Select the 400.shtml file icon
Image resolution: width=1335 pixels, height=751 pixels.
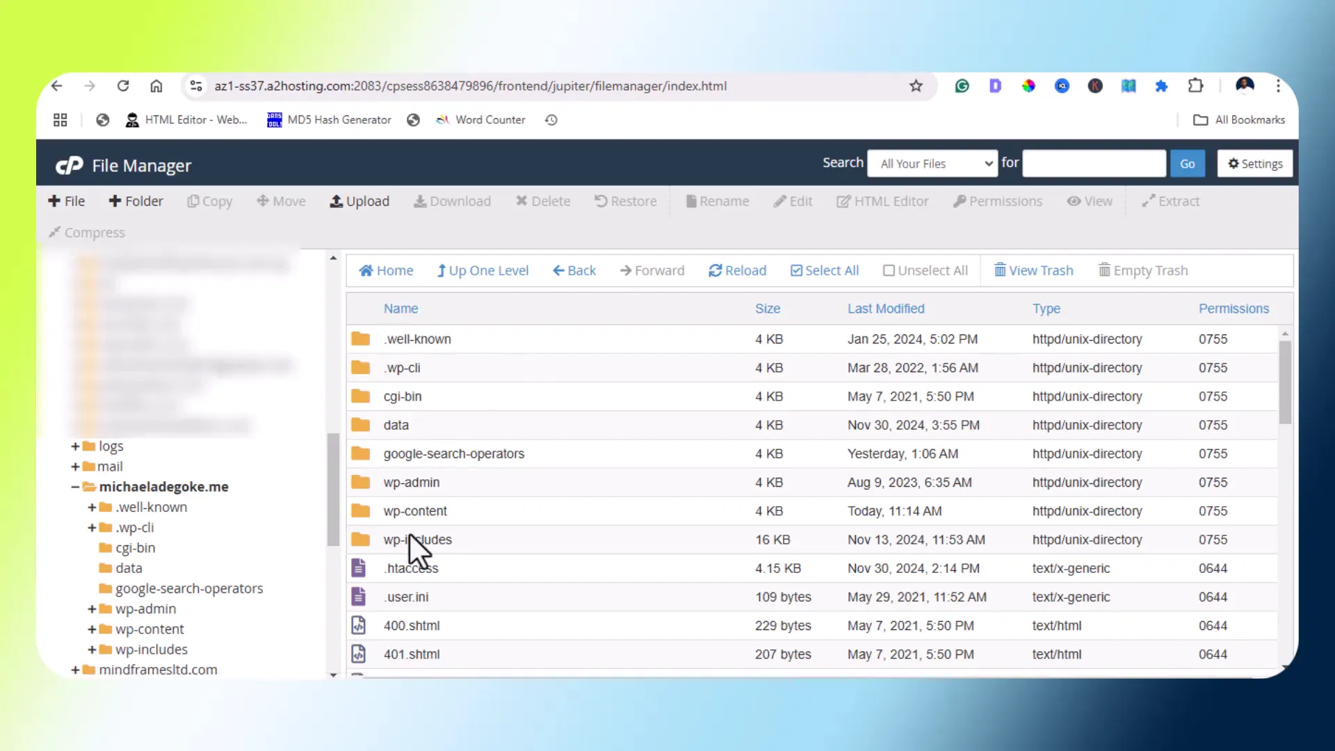click(x=358, y=625)
